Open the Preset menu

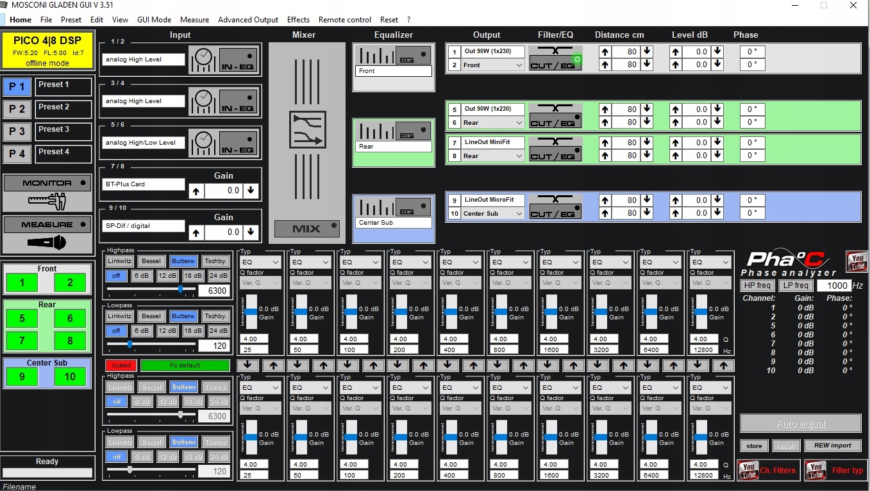71,20
